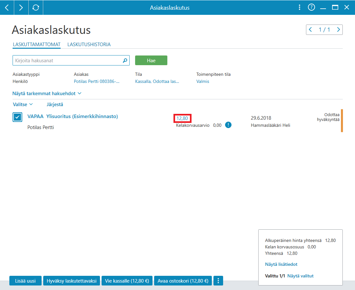
Task: Click the Hyväksy laskutettavaksi button
Action: (72, 281)
